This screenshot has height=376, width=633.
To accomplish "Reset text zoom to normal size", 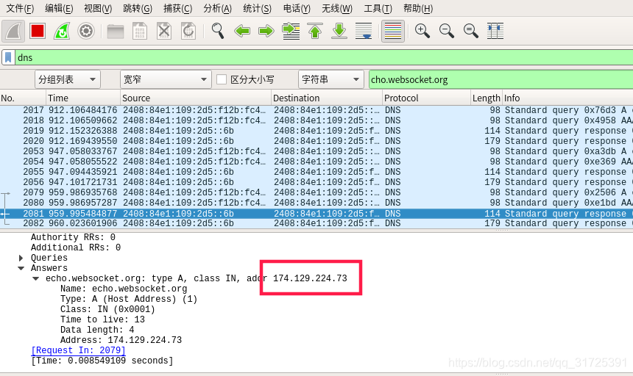I will (x=471, y=31).
